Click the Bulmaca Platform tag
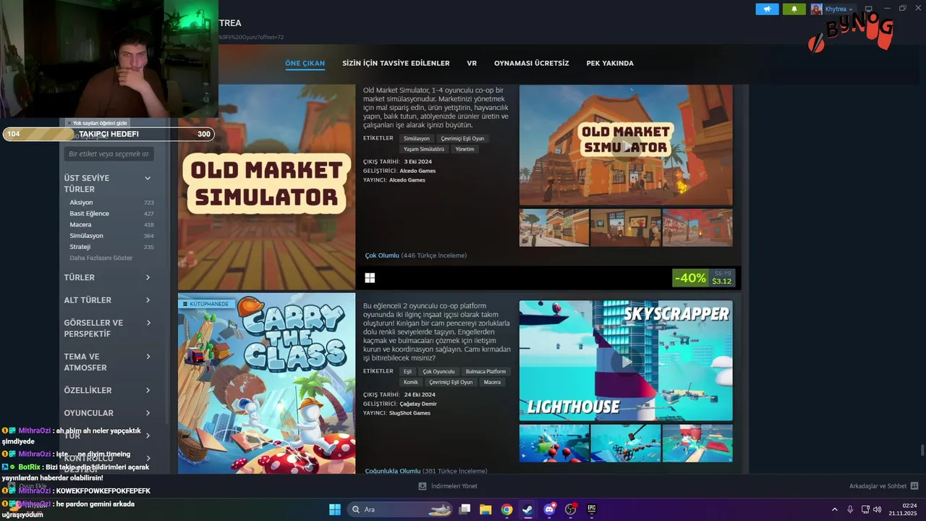 tap(486, 371)
